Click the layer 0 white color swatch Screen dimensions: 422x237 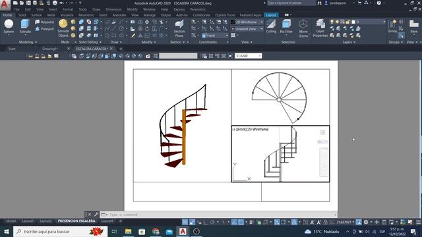353,22
